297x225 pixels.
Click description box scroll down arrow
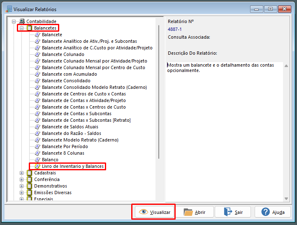tap(286, 199)
